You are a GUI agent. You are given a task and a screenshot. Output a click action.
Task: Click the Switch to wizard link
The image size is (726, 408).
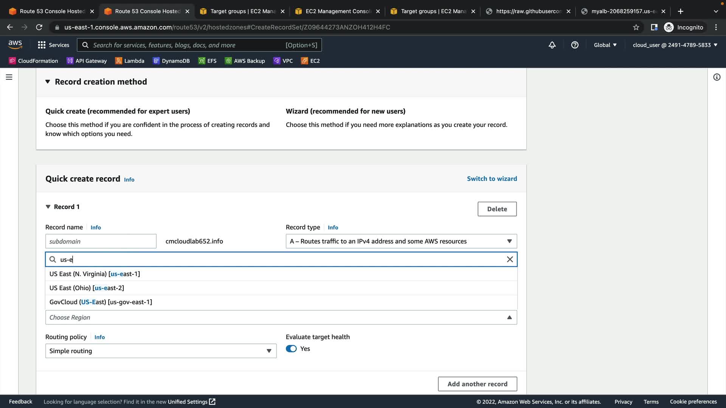click(492, 179)
